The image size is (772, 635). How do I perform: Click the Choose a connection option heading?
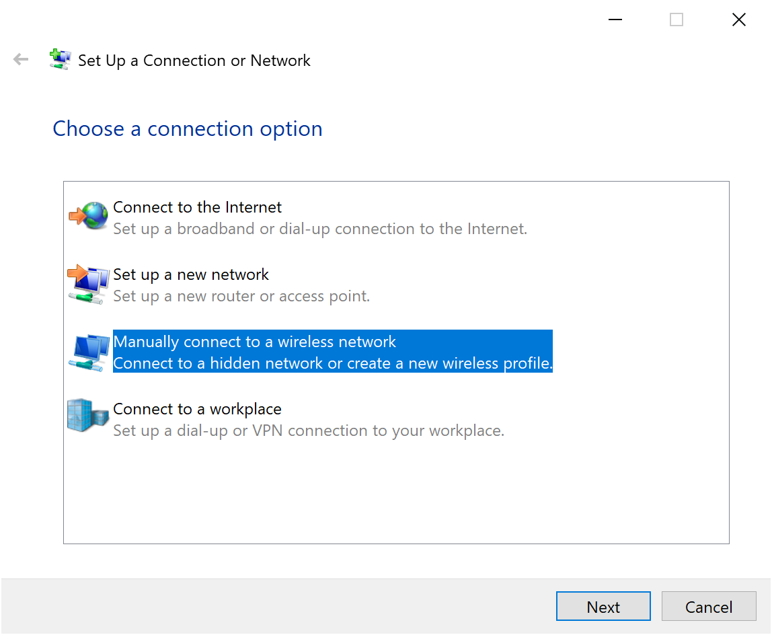pyautogui.click(x=188, y=129)
